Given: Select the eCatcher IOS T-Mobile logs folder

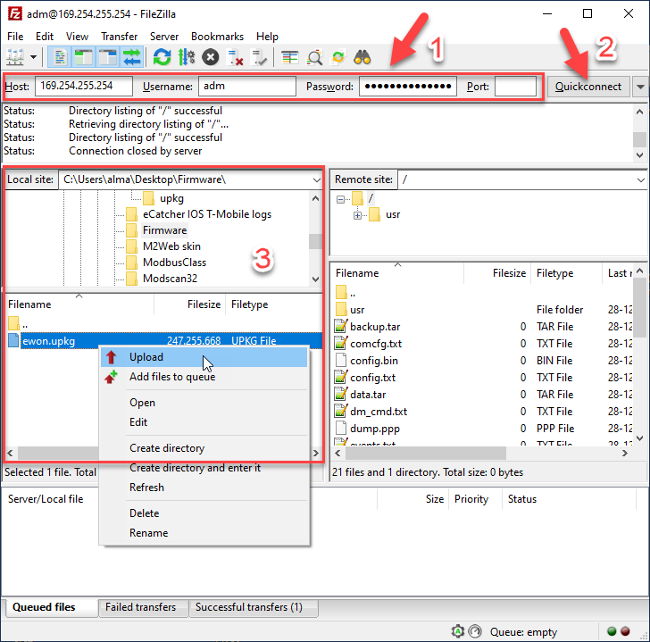Looking at the screenshot, I should coord(207,214).
